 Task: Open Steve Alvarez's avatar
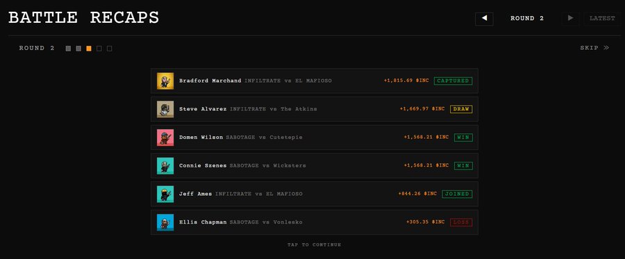[165, 109]
